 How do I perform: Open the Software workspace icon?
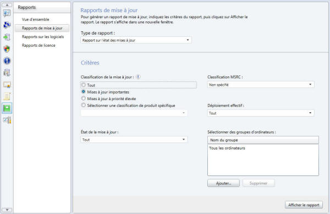7,73
